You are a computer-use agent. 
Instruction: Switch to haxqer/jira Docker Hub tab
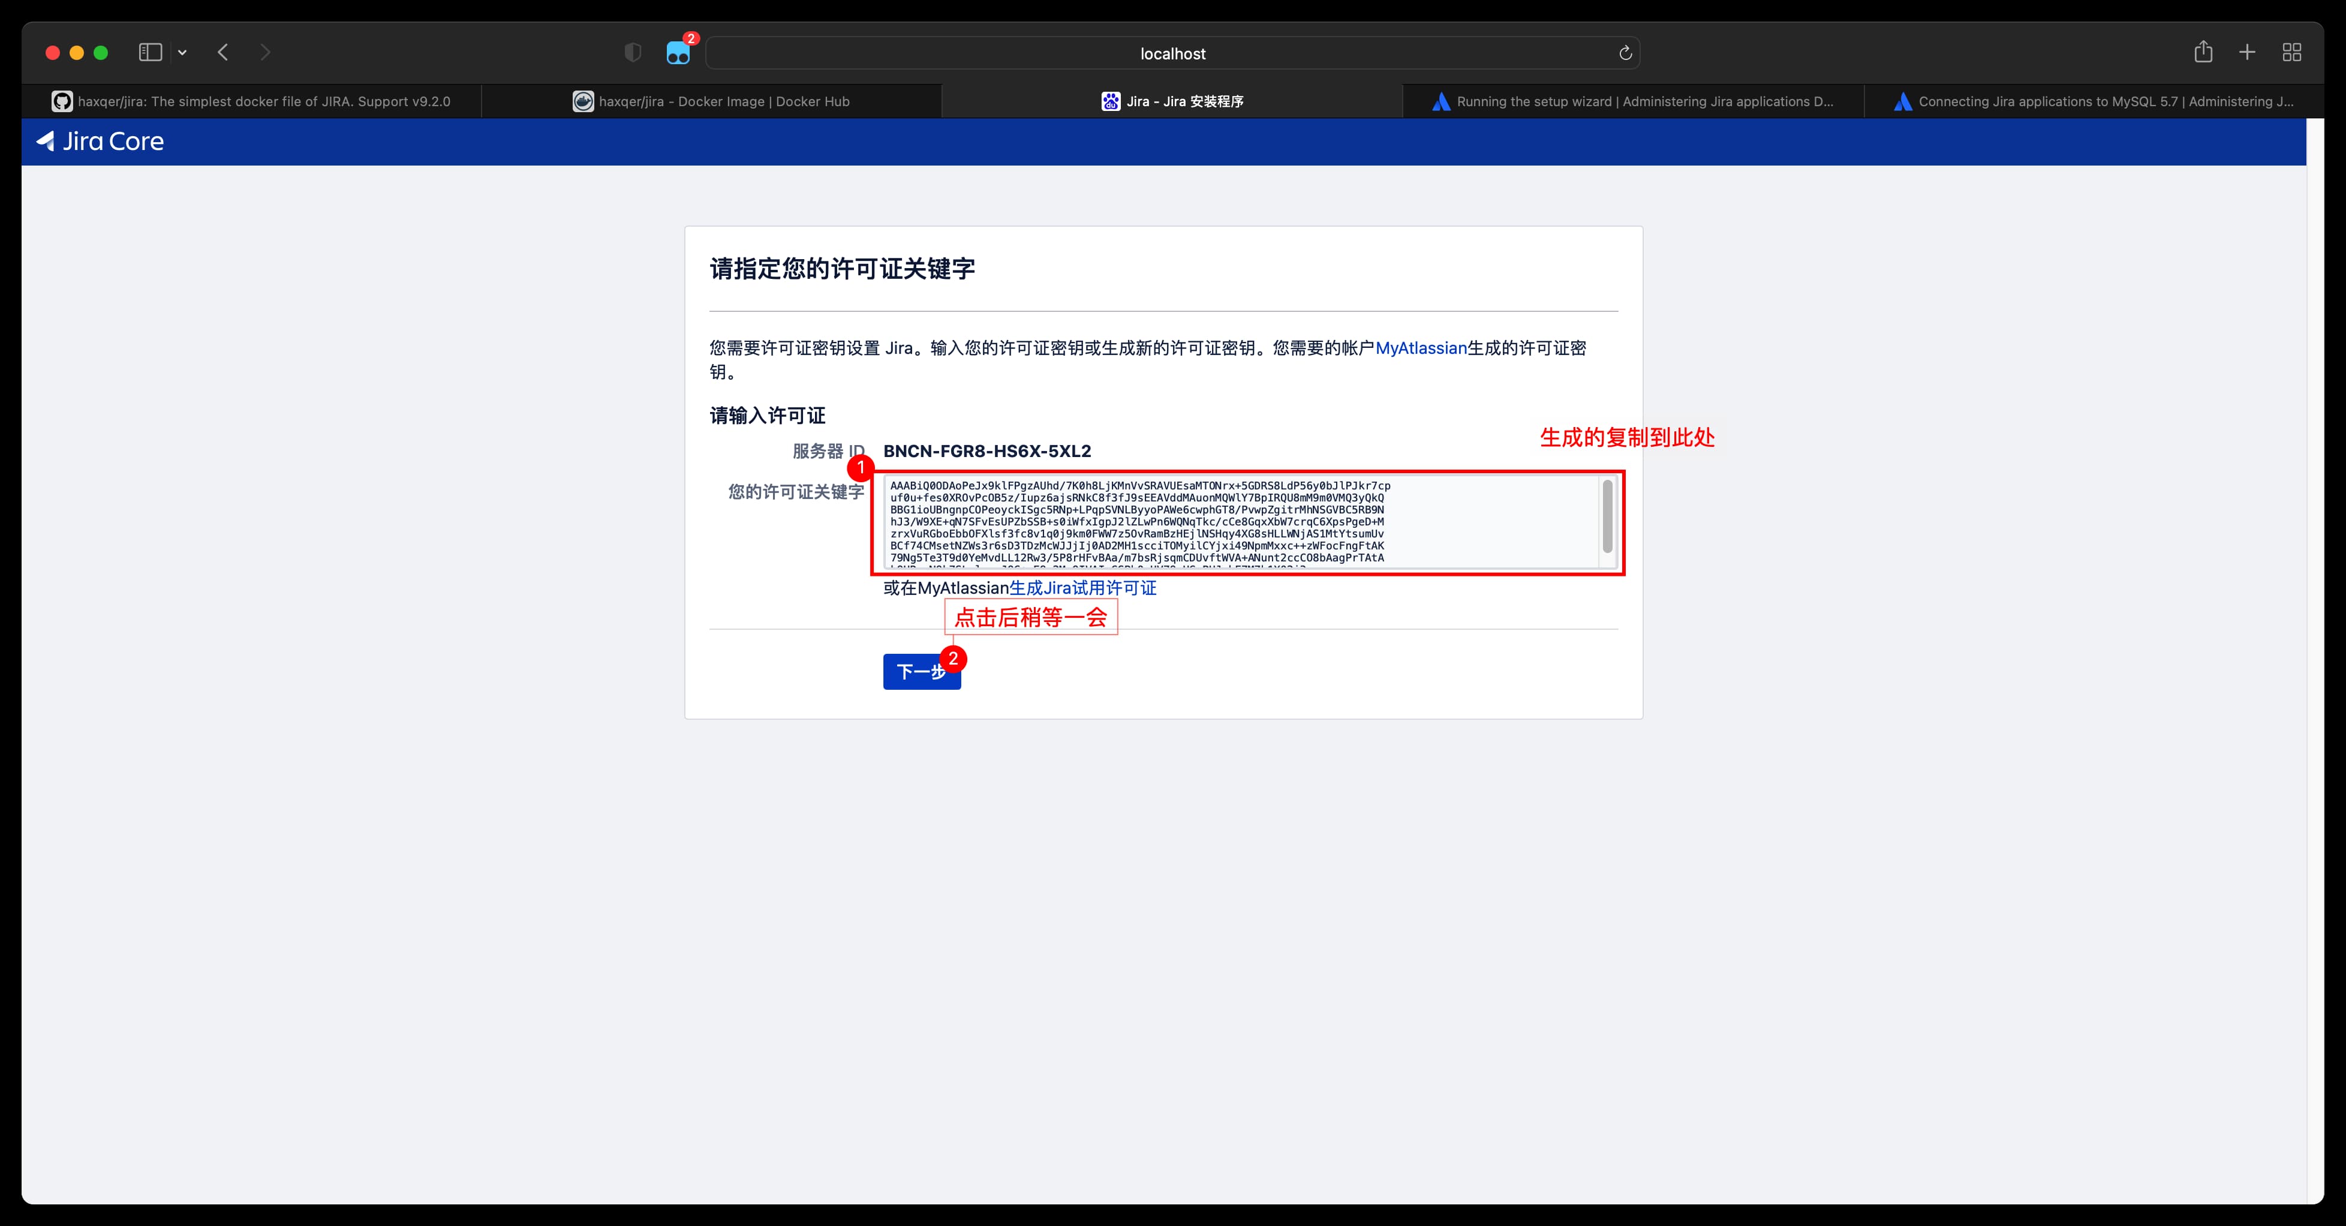711,101
